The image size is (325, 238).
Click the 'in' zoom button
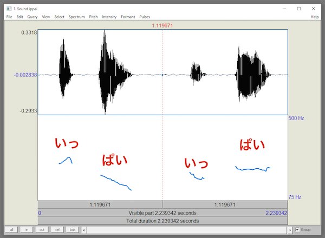[x=27, y=230]
